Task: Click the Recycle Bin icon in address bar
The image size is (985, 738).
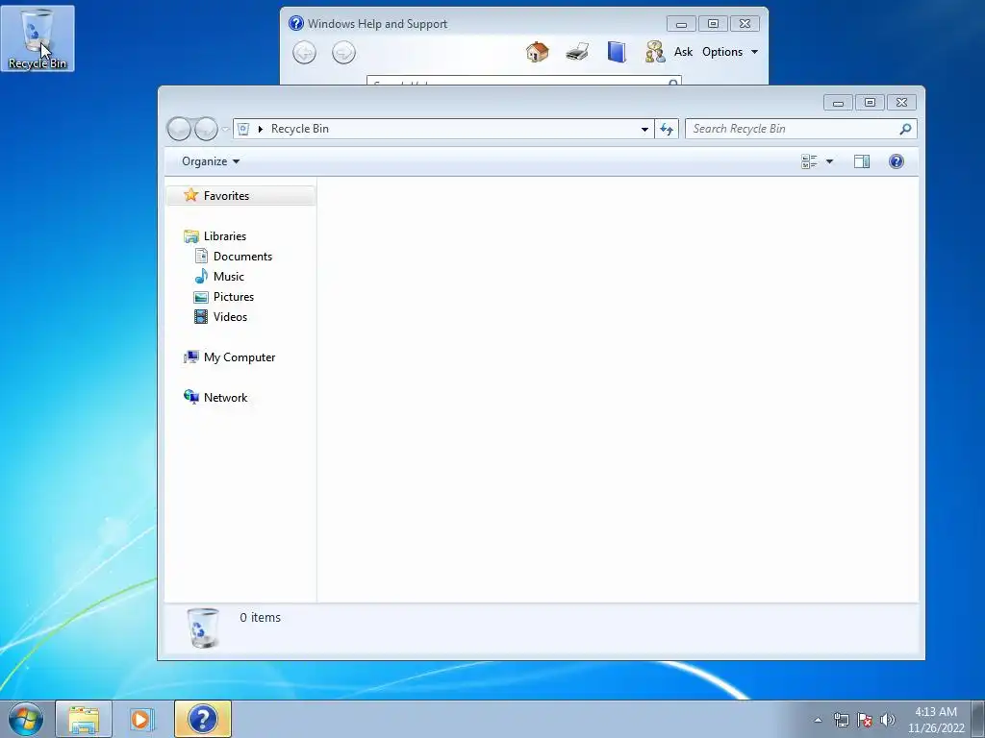Action: (243, 129)
